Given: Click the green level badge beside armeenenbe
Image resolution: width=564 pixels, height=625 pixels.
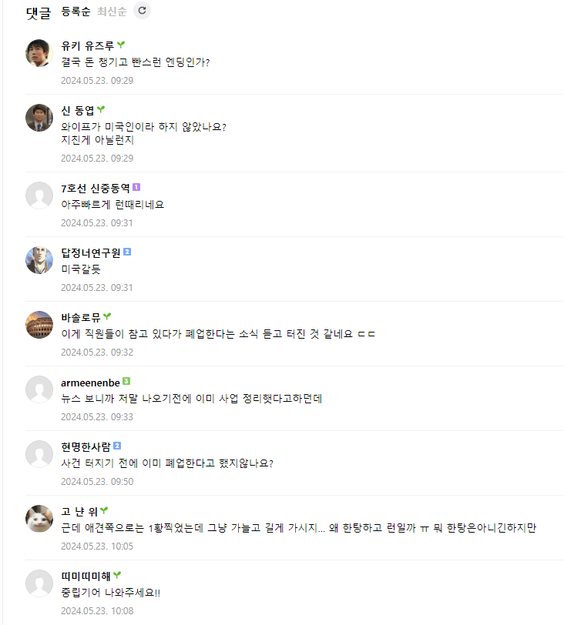Looking at the screenshot, I should point(126,381).
